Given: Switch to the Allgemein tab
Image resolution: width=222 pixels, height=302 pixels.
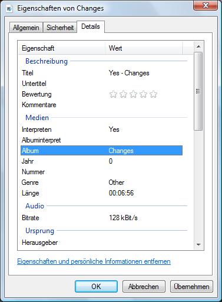Looking at the screenshot, I should point(26,28).
